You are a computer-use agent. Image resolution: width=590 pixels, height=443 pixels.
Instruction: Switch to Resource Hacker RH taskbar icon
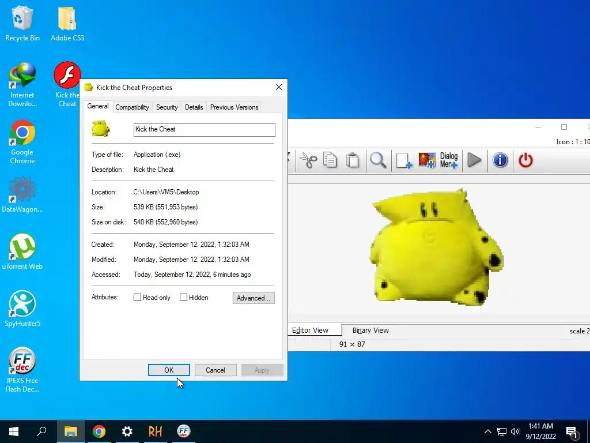pyautogui.click(x=156, y=431)
